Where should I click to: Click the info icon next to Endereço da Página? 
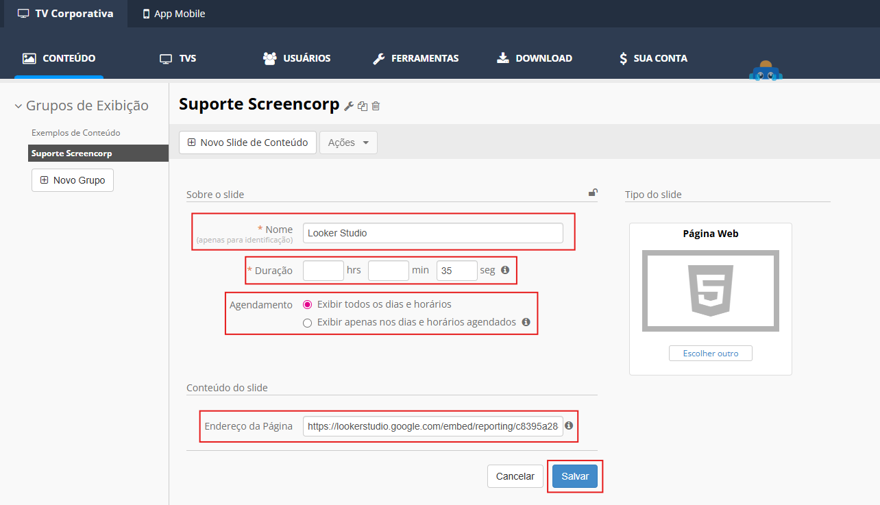(x=568, y=426)
